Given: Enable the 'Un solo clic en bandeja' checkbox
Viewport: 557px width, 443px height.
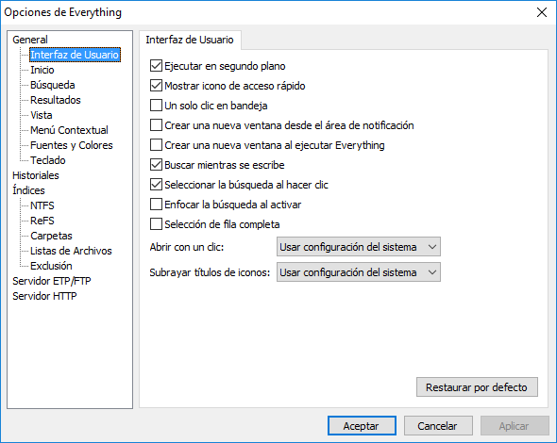Looking at the screenshot, I should coord(156,106).
